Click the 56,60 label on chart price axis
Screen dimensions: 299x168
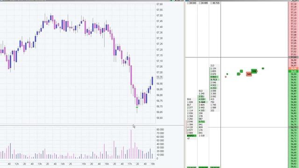159,118
